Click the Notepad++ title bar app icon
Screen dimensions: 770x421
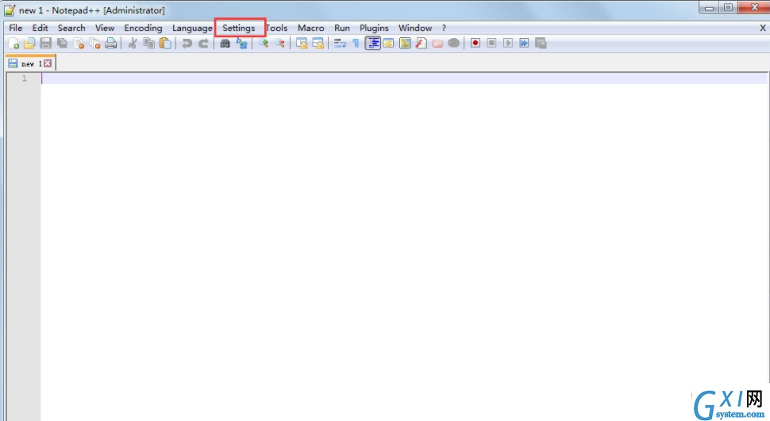[x=10, y=10]
